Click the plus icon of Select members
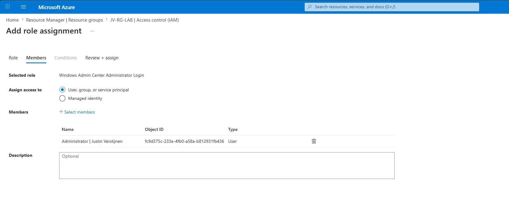The height and width of the screenshot is (203, 509). click(x=61, y=112)
